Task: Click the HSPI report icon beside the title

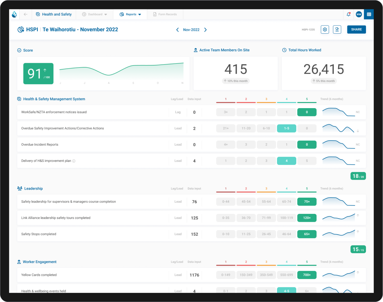Action: coord(21,29)
